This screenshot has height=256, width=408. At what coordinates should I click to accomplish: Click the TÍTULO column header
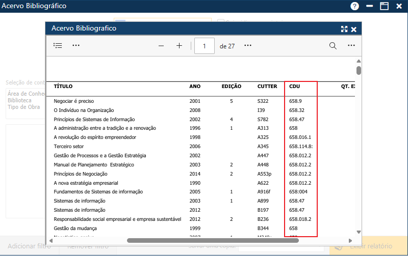(63, 87)
